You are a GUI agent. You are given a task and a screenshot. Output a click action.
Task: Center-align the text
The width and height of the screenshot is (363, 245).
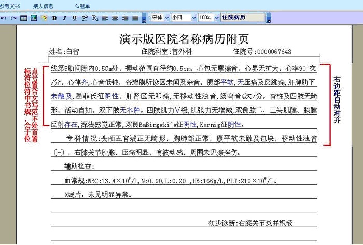115,18
